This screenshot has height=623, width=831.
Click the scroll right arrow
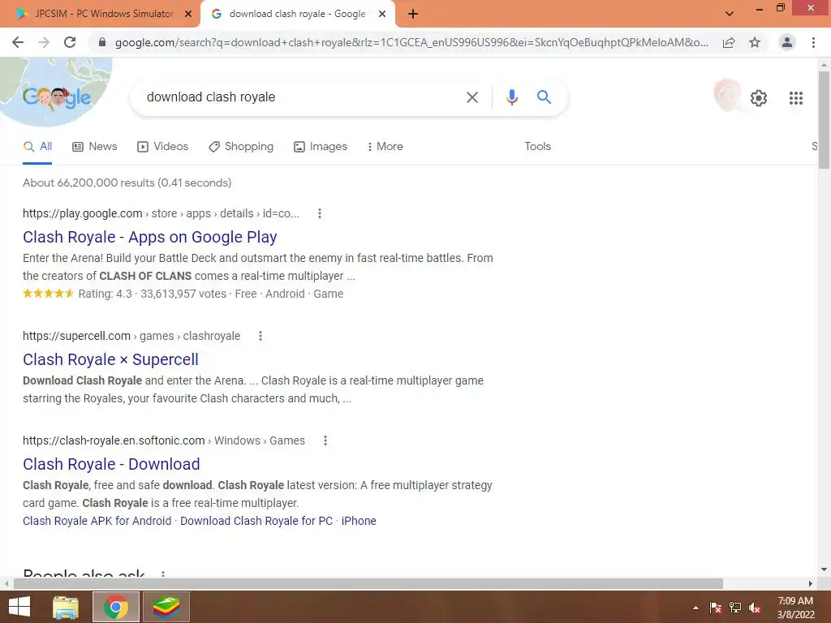(x=811, y=583)
